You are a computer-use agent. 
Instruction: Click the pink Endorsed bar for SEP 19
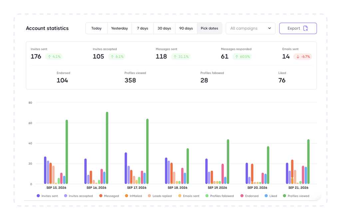point(222,174)
